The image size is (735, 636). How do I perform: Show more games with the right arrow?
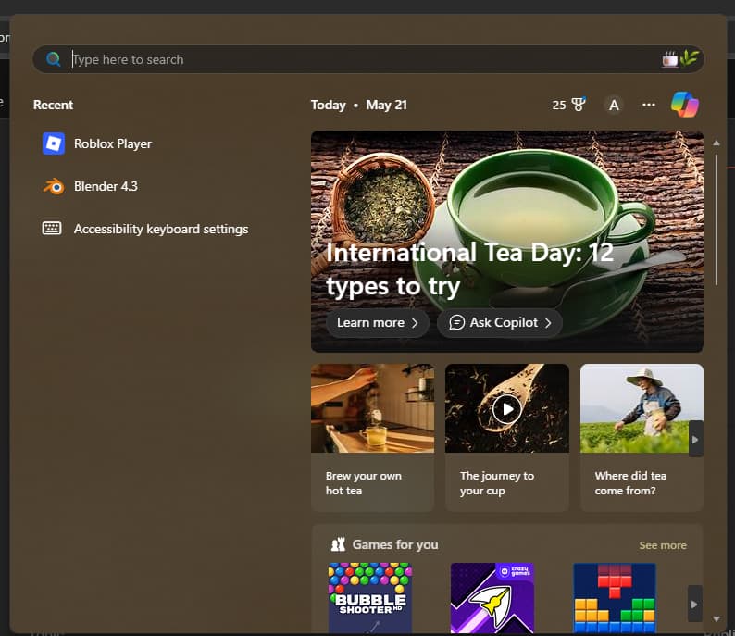(694, 604)
